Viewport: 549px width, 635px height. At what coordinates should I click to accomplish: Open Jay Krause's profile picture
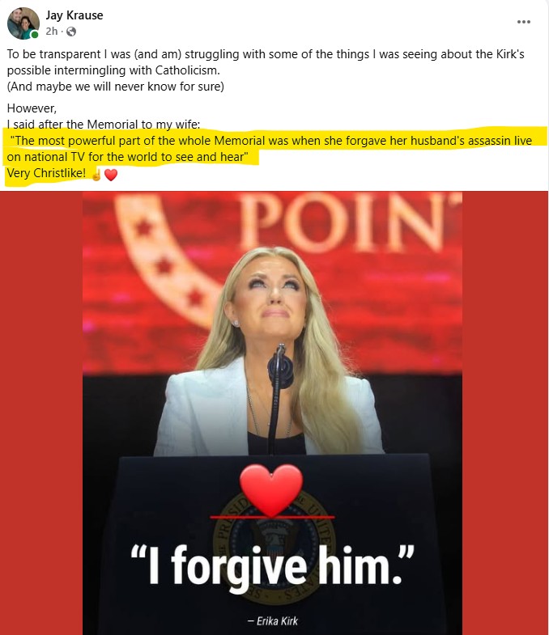pyautogui.click(x=23, y=23)
